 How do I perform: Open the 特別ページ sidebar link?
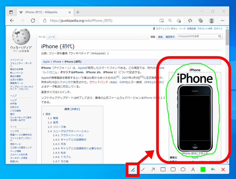16,144
